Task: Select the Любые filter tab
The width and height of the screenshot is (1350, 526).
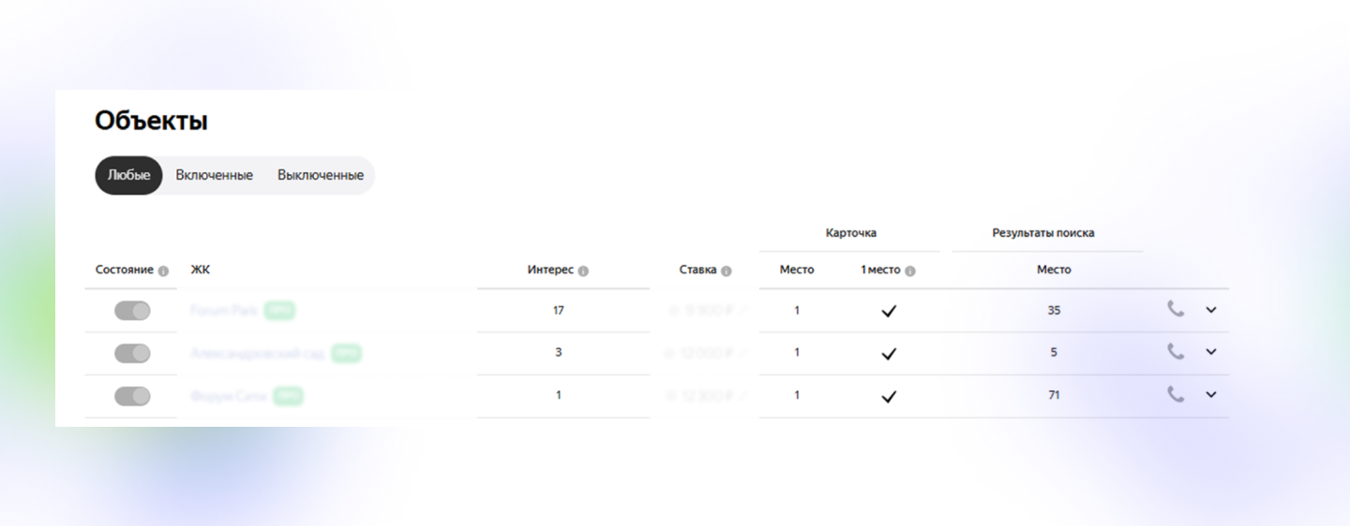Action: (128, 175)
